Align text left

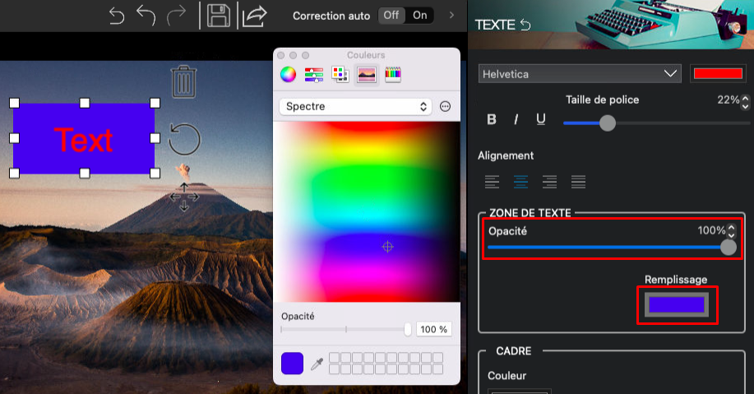click(492, 181)
